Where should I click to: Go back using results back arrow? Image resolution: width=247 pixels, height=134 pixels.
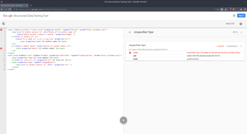130,32
